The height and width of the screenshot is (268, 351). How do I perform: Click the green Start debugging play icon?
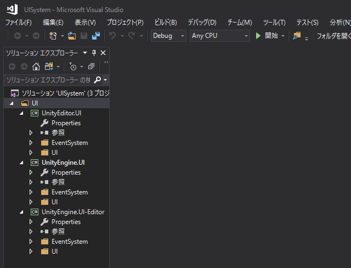(x=258, y=36)
